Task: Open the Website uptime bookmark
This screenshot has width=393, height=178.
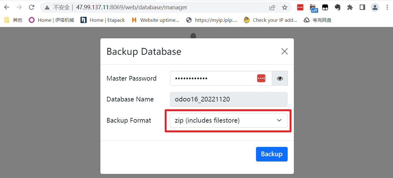Action: 155,20
